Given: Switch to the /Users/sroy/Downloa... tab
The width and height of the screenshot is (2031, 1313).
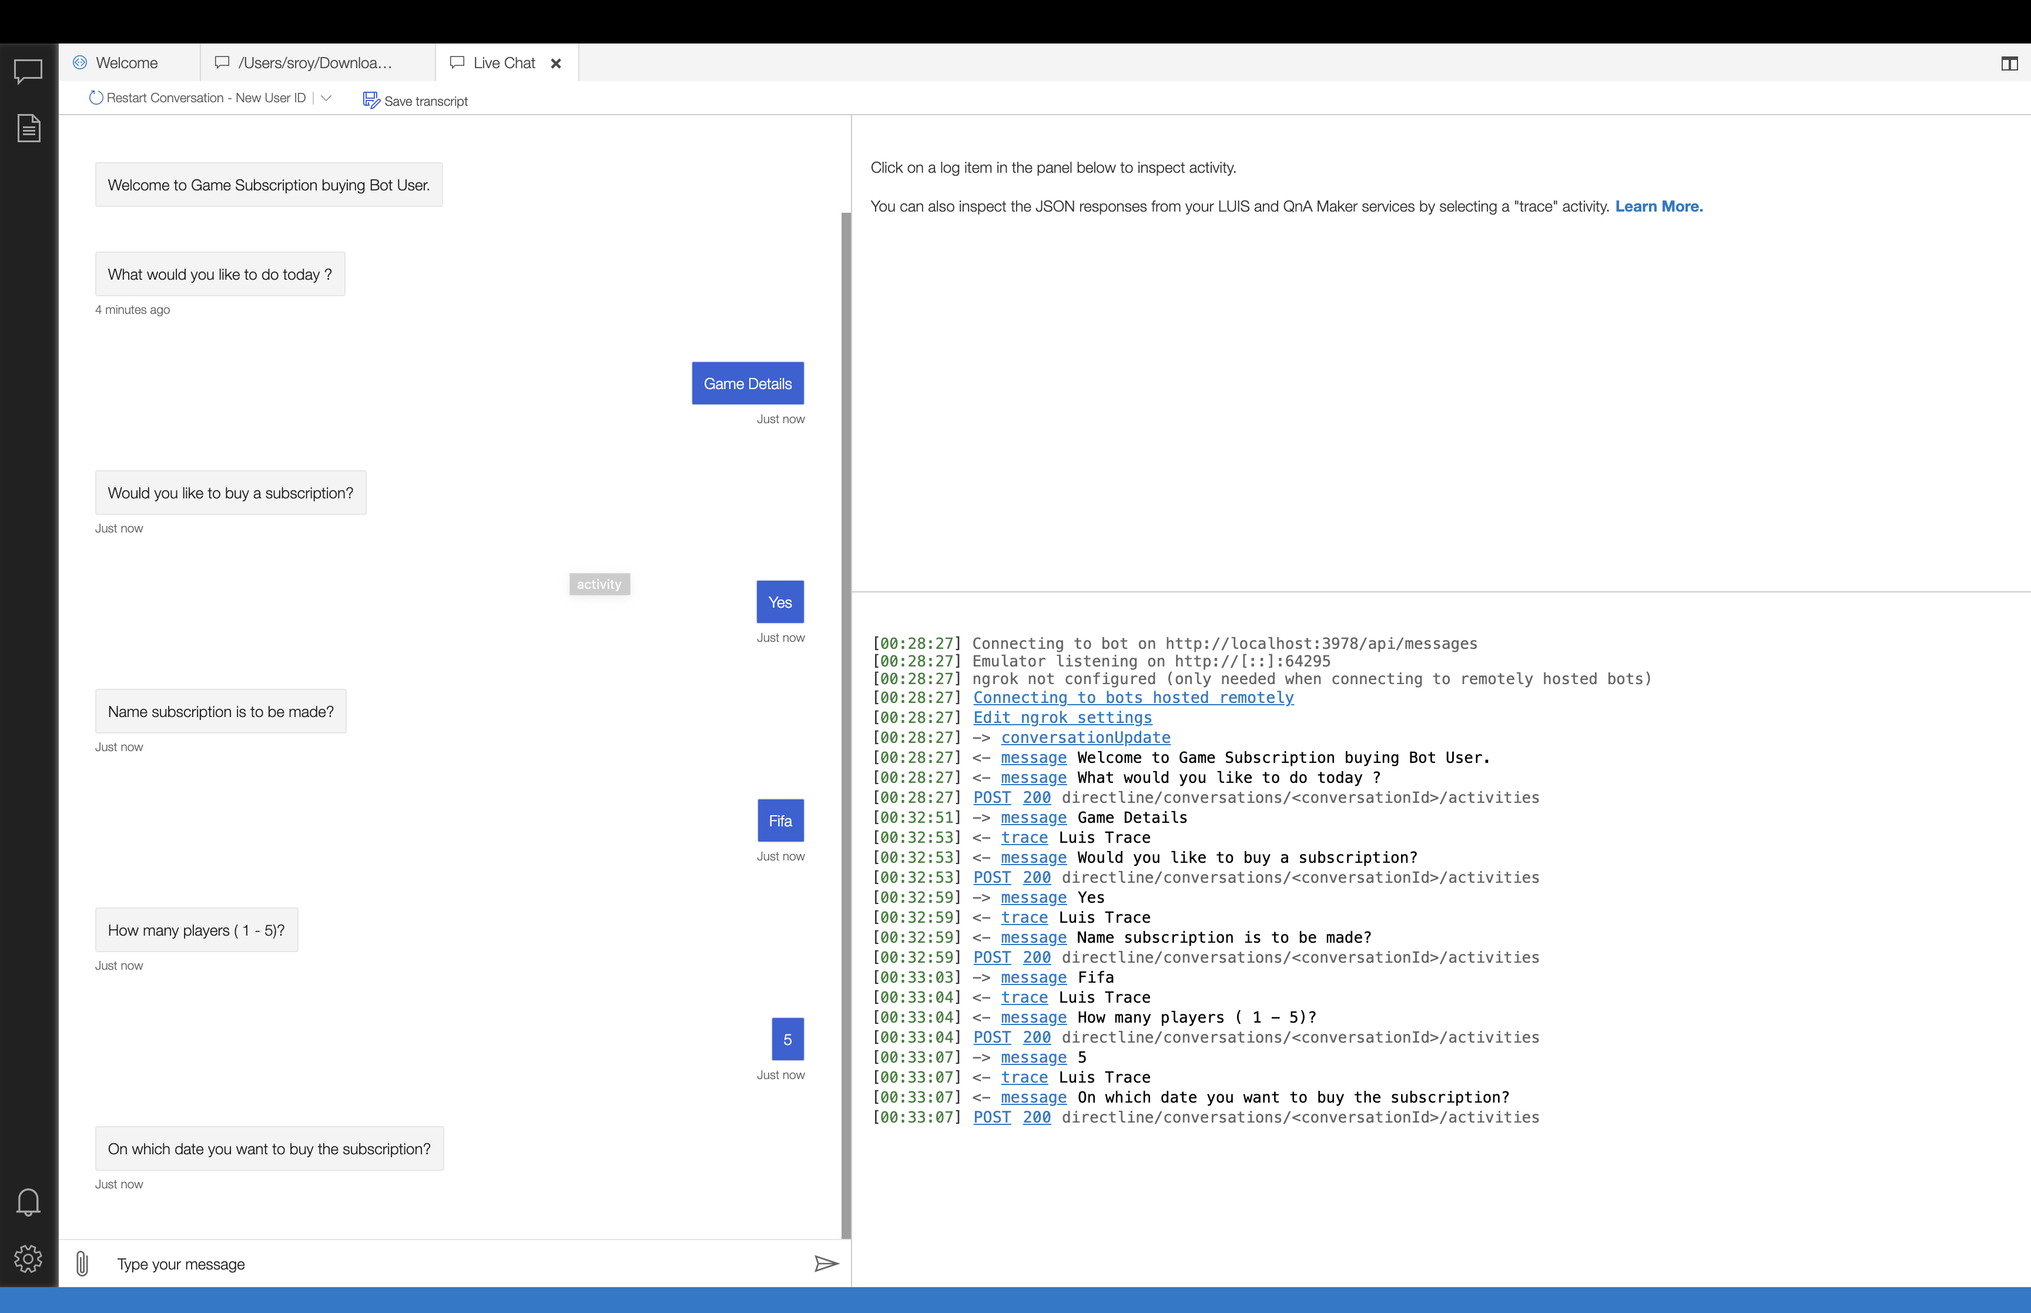Looking at the screenshot, I should point(314,63).
